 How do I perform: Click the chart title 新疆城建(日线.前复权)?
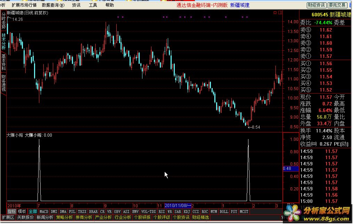click(27, 13)
